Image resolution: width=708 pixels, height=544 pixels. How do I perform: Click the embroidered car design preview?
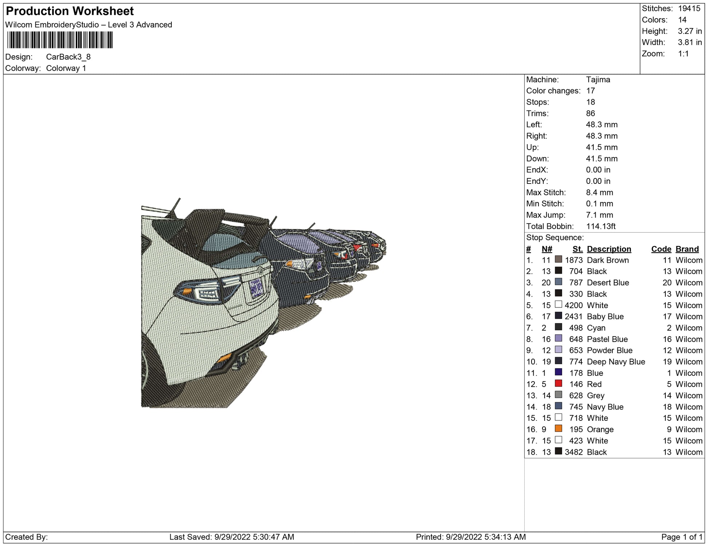[255, 305]
